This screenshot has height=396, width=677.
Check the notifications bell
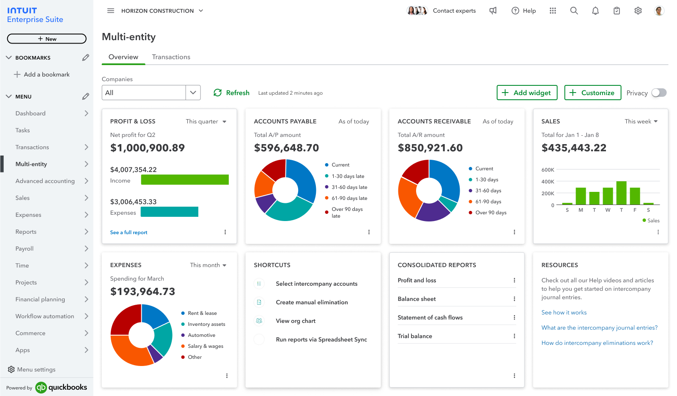click(595, 11)
